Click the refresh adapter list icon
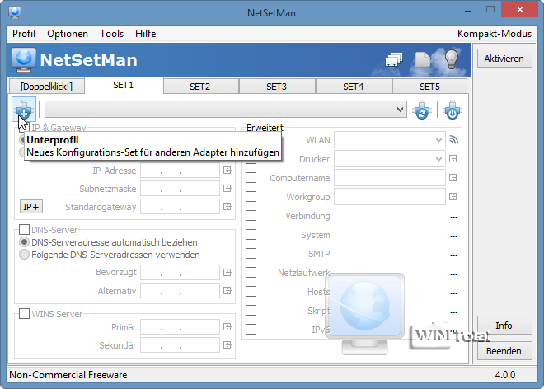The image size is (544, 389). 422,110
